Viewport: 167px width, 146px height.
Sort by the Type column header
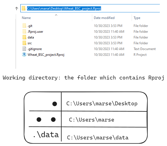pos(137,18)
